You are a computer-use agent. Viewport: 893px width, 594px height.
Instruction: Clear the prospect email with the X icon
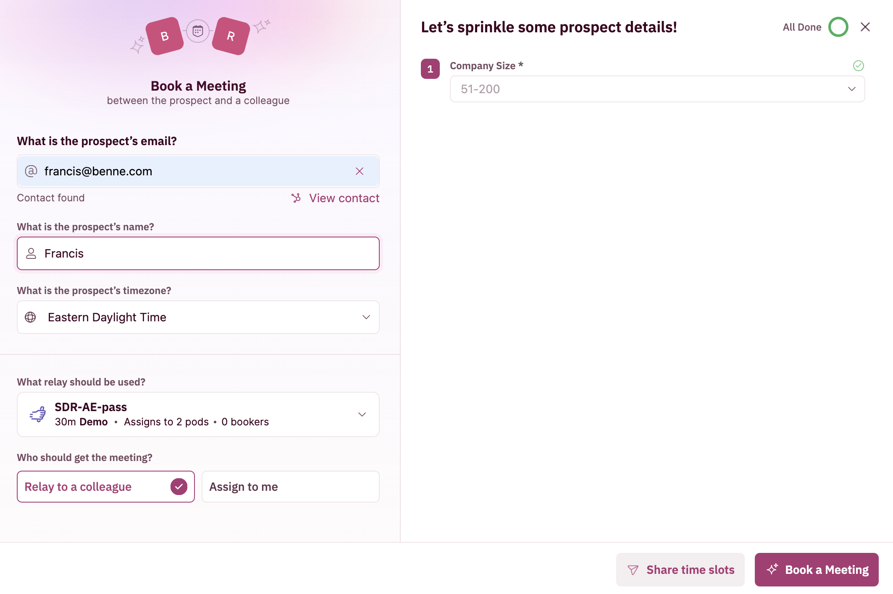click(x=360, y=171)
